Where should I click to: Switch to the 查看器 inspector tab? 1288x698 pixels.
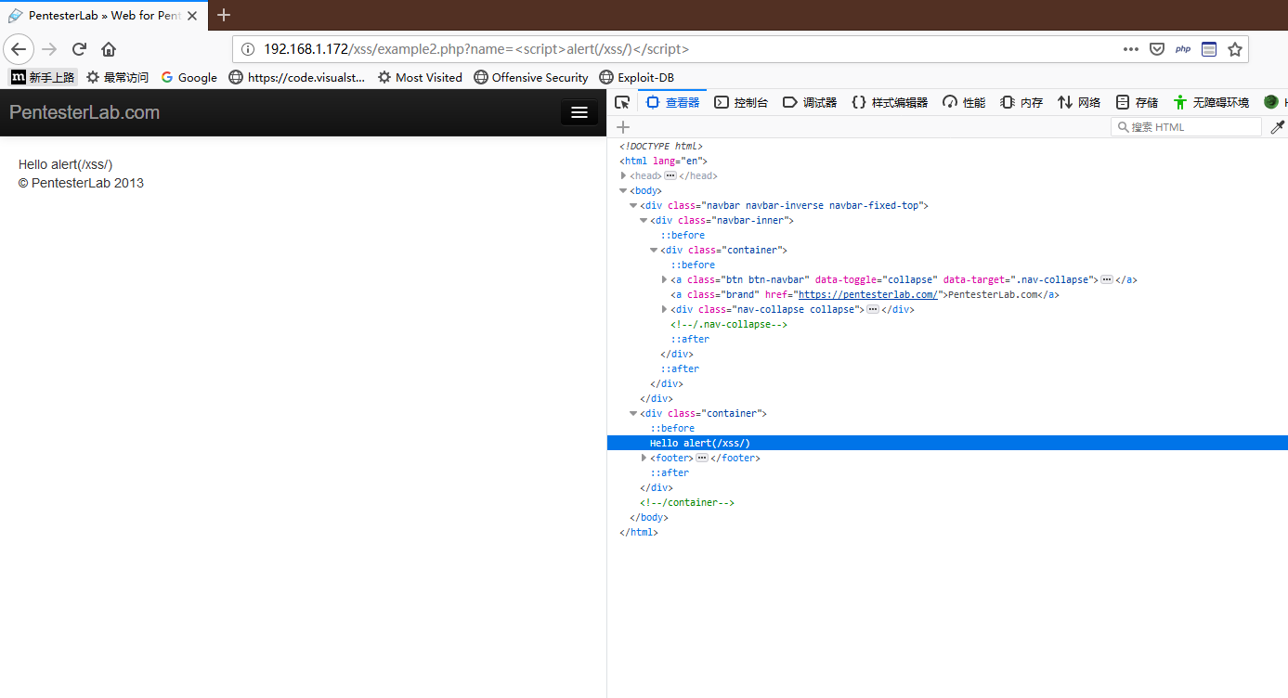coord(672,102)
